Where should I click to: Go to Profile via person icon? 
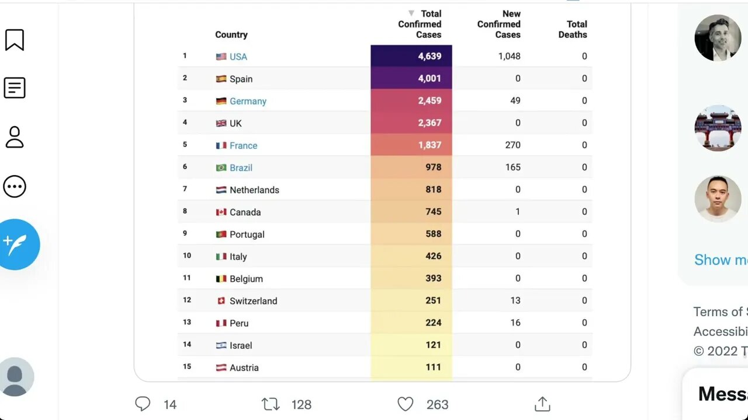click(15, 137)
